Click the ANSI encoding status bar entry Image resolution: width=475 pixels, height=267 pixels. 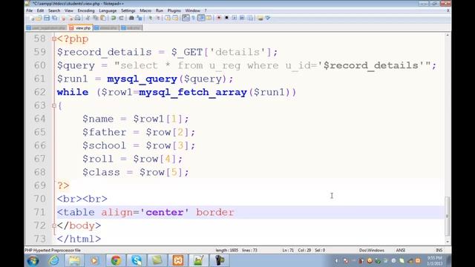[x=401, y=251]
